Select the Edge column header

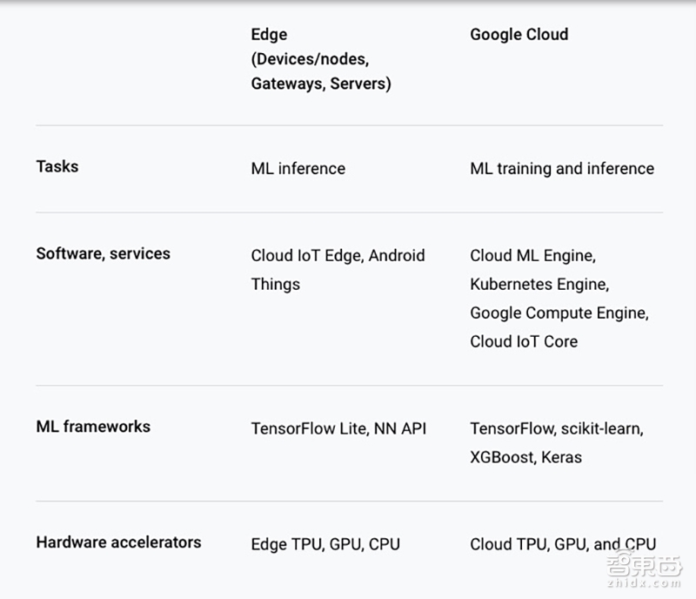point(269,35)
